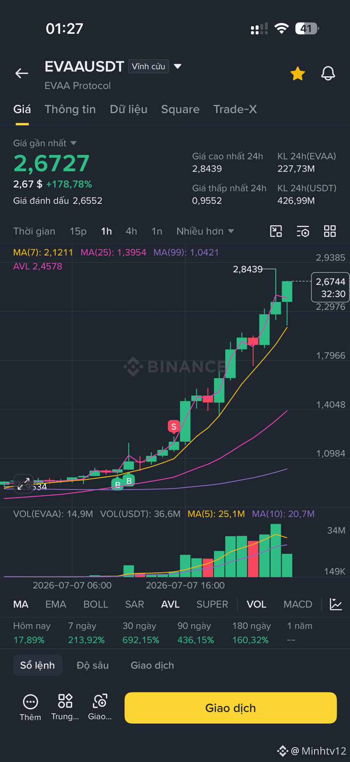This screenshot has height=762, width=350.
Task: Toggle the AVL indicator
Action: click(x=170, y=604)
